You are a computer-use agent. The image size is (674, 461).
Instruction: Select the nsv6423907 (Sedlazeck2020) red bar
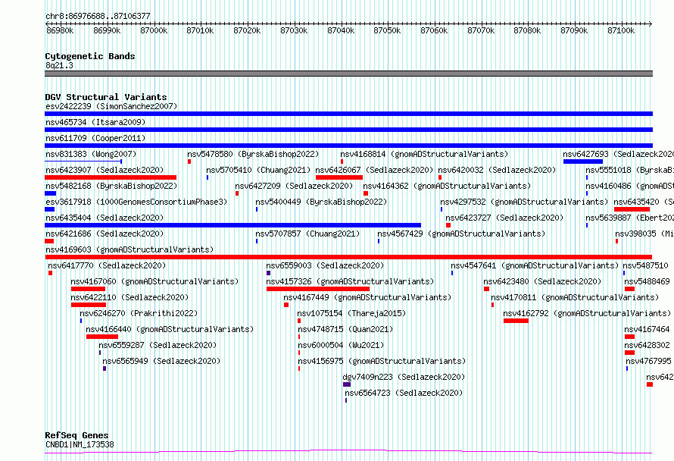[x=111, y=177]
